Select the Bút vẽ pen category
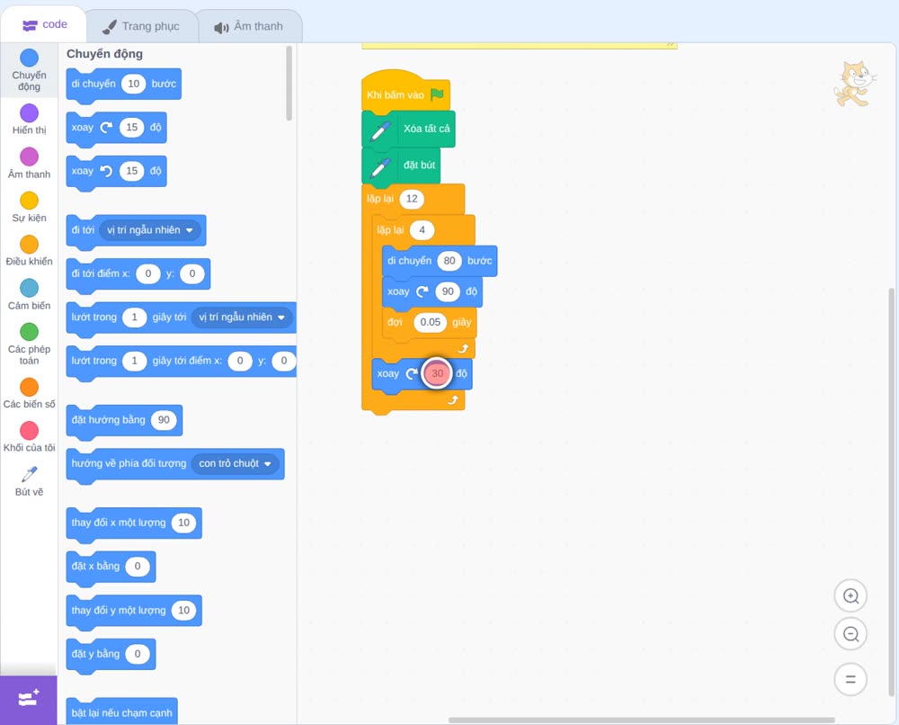 (29, 481)
